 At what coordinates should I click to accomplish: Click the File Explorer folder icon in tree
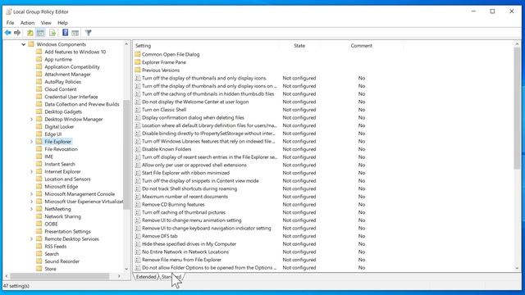point(39,142)
